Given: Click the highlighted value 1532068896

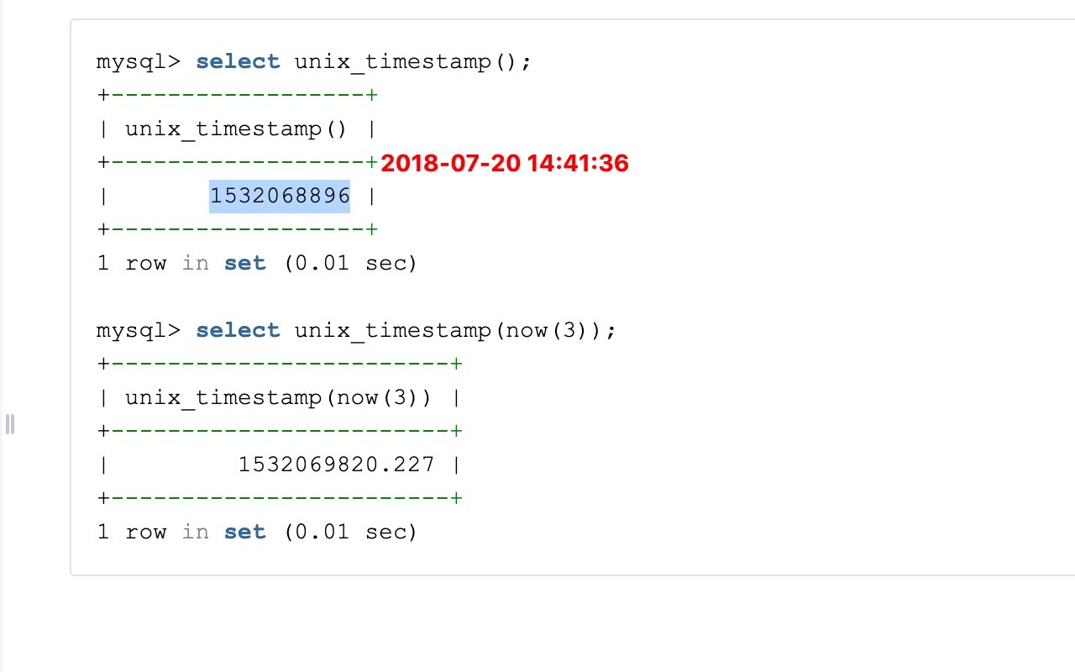Looking at the screenshot, I should (280, 197).
